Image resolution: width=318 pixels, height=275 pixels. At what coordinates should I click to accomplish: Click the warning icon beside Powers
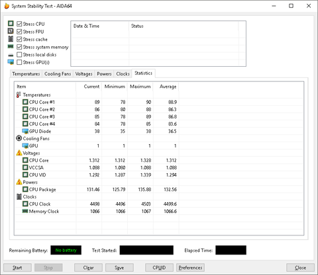click(19, 182)
